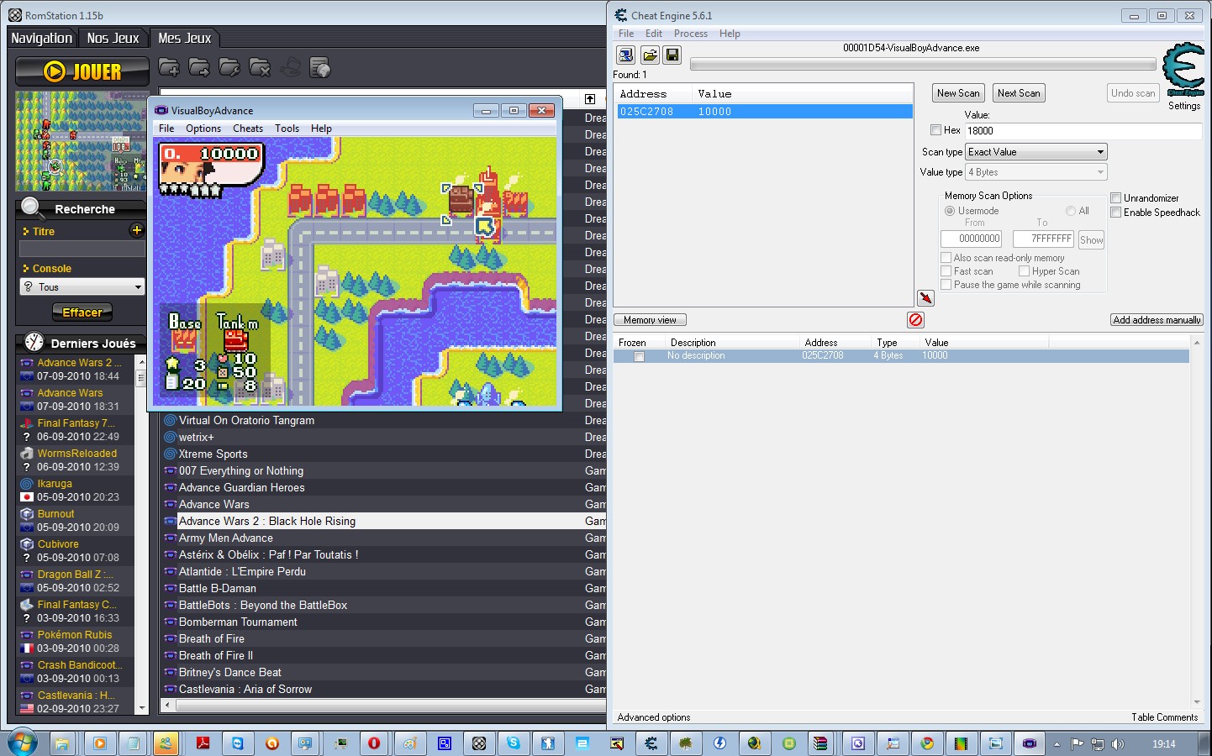The width and height of the screenshot is (1212, 756).
Task: Click the Windows Explorer folder icon in taskbar
Action: coord(61,743)
